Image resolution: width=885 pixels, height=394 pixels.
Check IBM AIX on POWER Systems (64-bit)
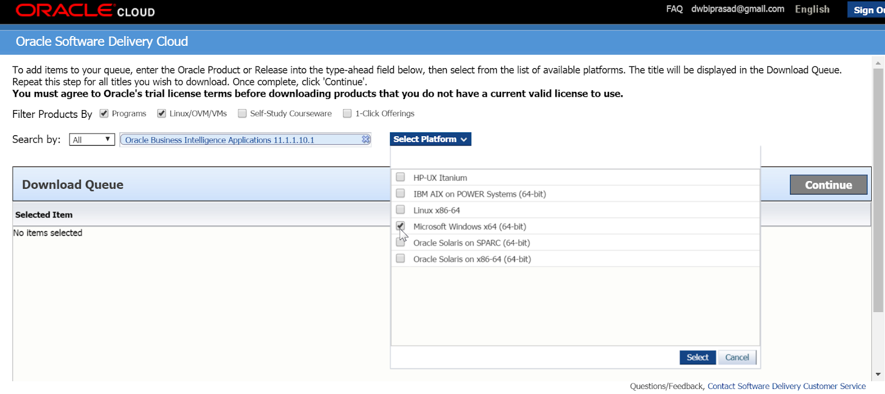pos(400,193)
